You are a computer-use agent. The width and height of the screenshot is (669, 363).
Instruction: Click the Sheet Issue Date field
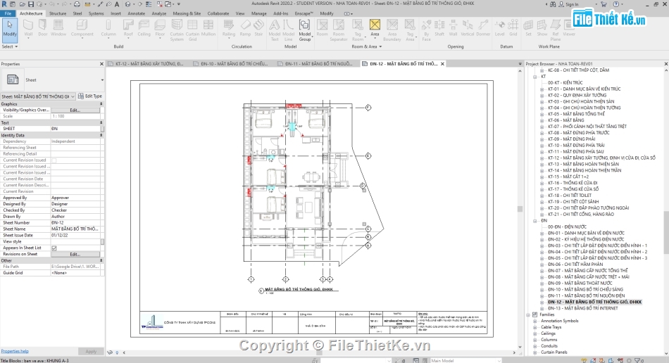click(x=76, y=235)
